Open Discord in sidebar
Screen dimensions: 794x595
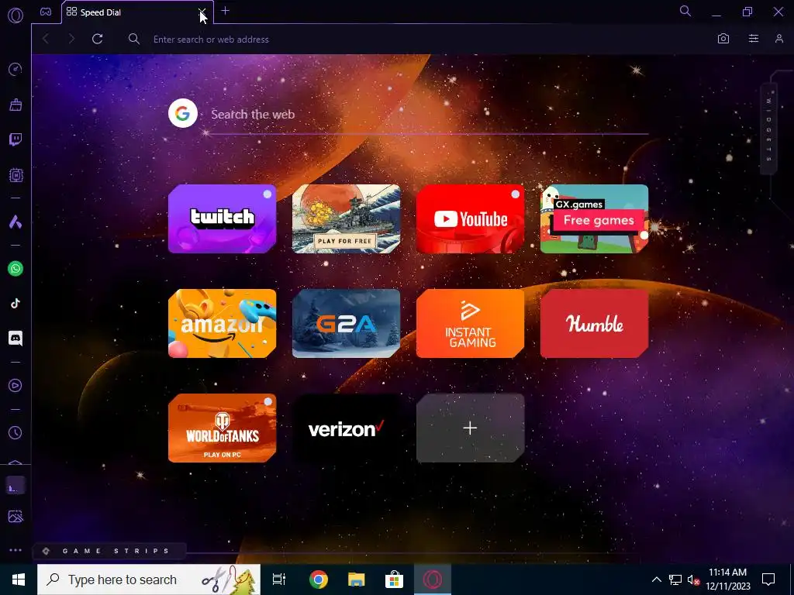pos(16,339)
